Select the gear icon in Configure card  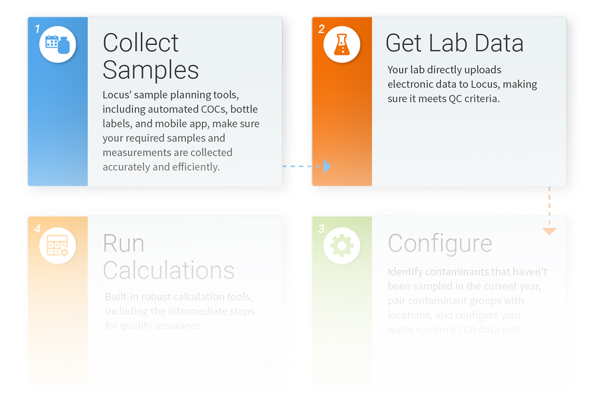point(342,245)
